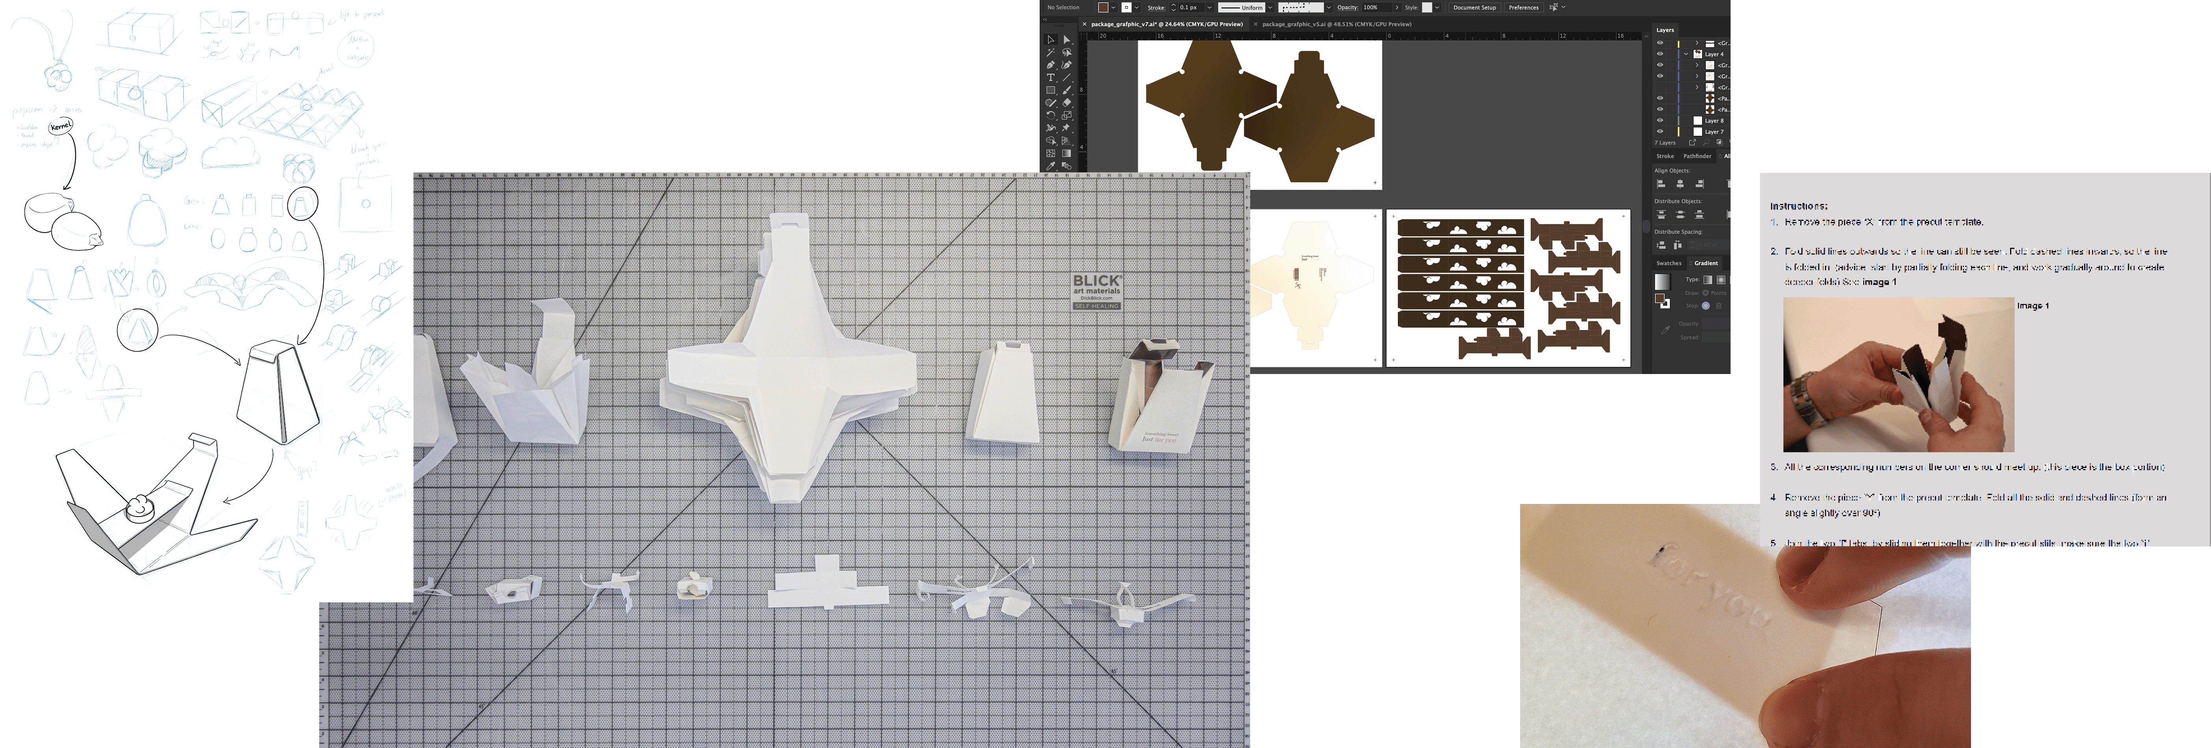Viewport: 2211px width, 748px height.
Task: Click Horizontal Align Center icon
Action: (x=1680, y=183)
